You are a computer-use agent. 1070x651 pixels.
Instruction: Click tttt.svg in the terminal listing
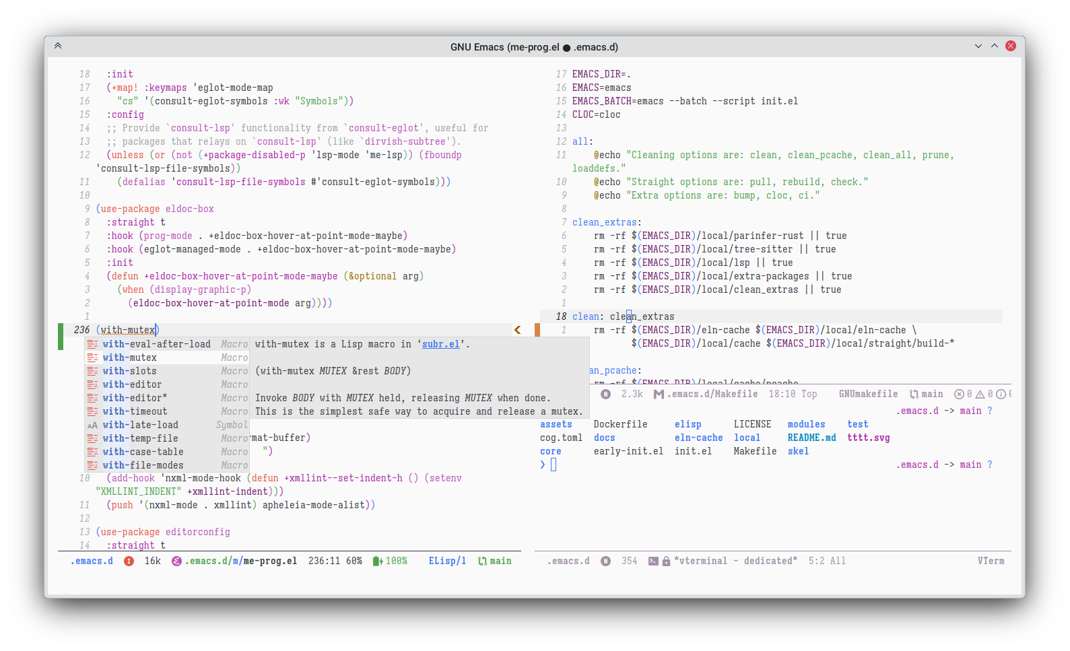tap(868, 438)
